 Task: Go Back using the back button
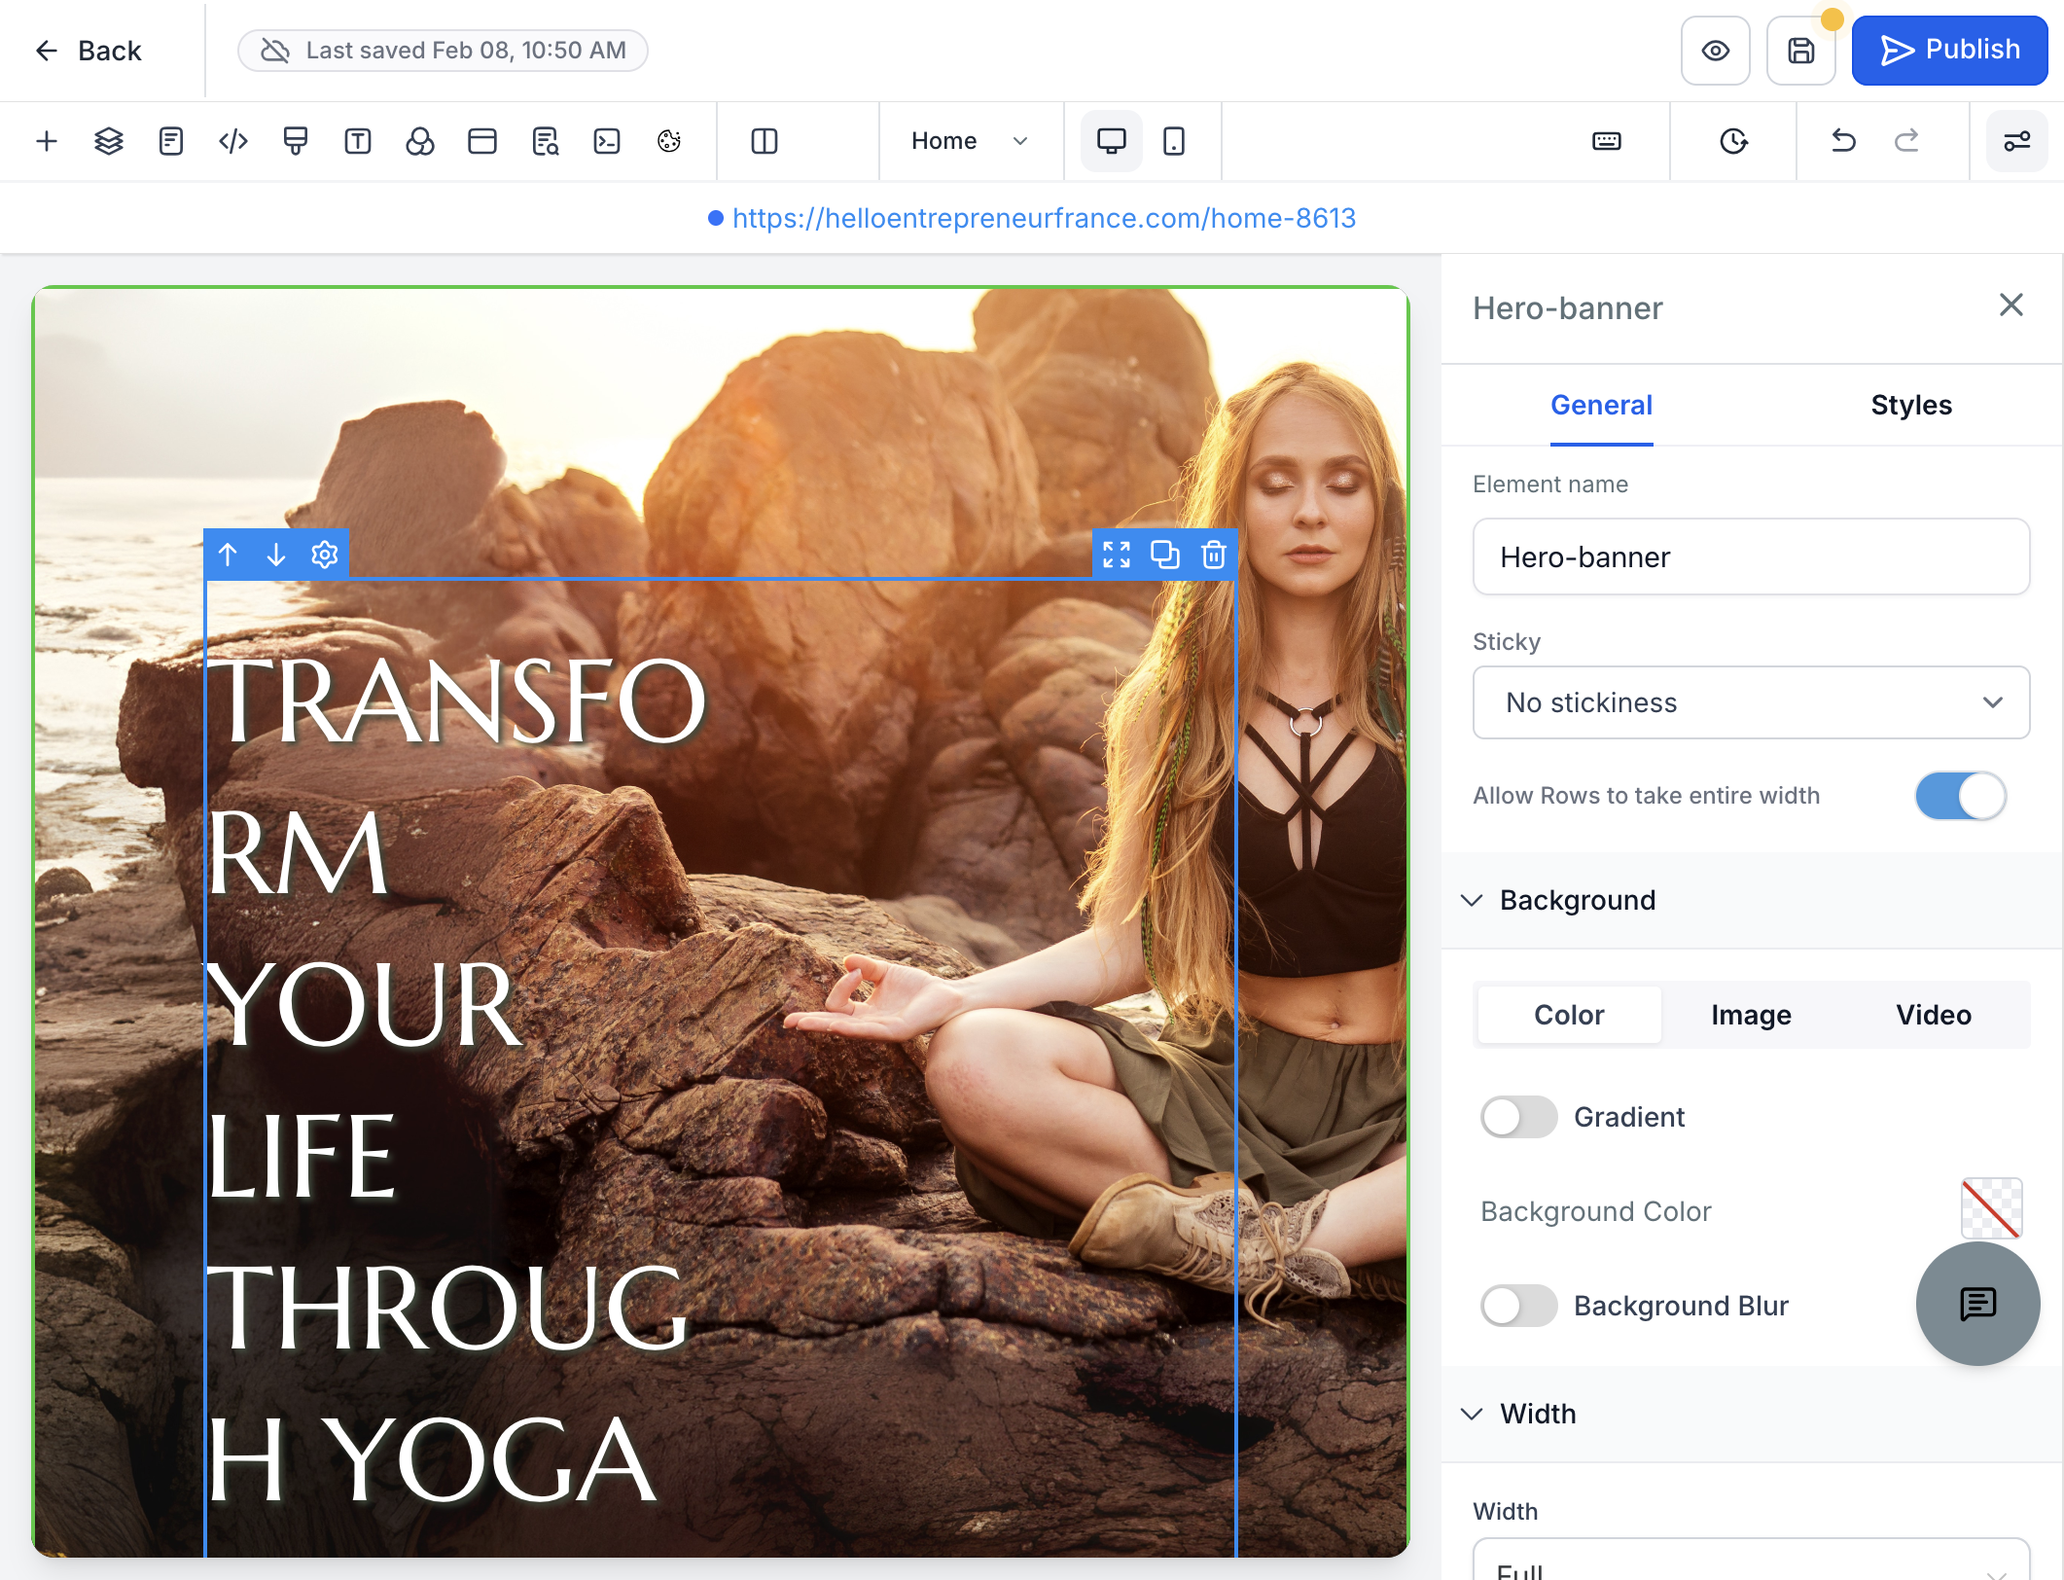click(89, 51)
